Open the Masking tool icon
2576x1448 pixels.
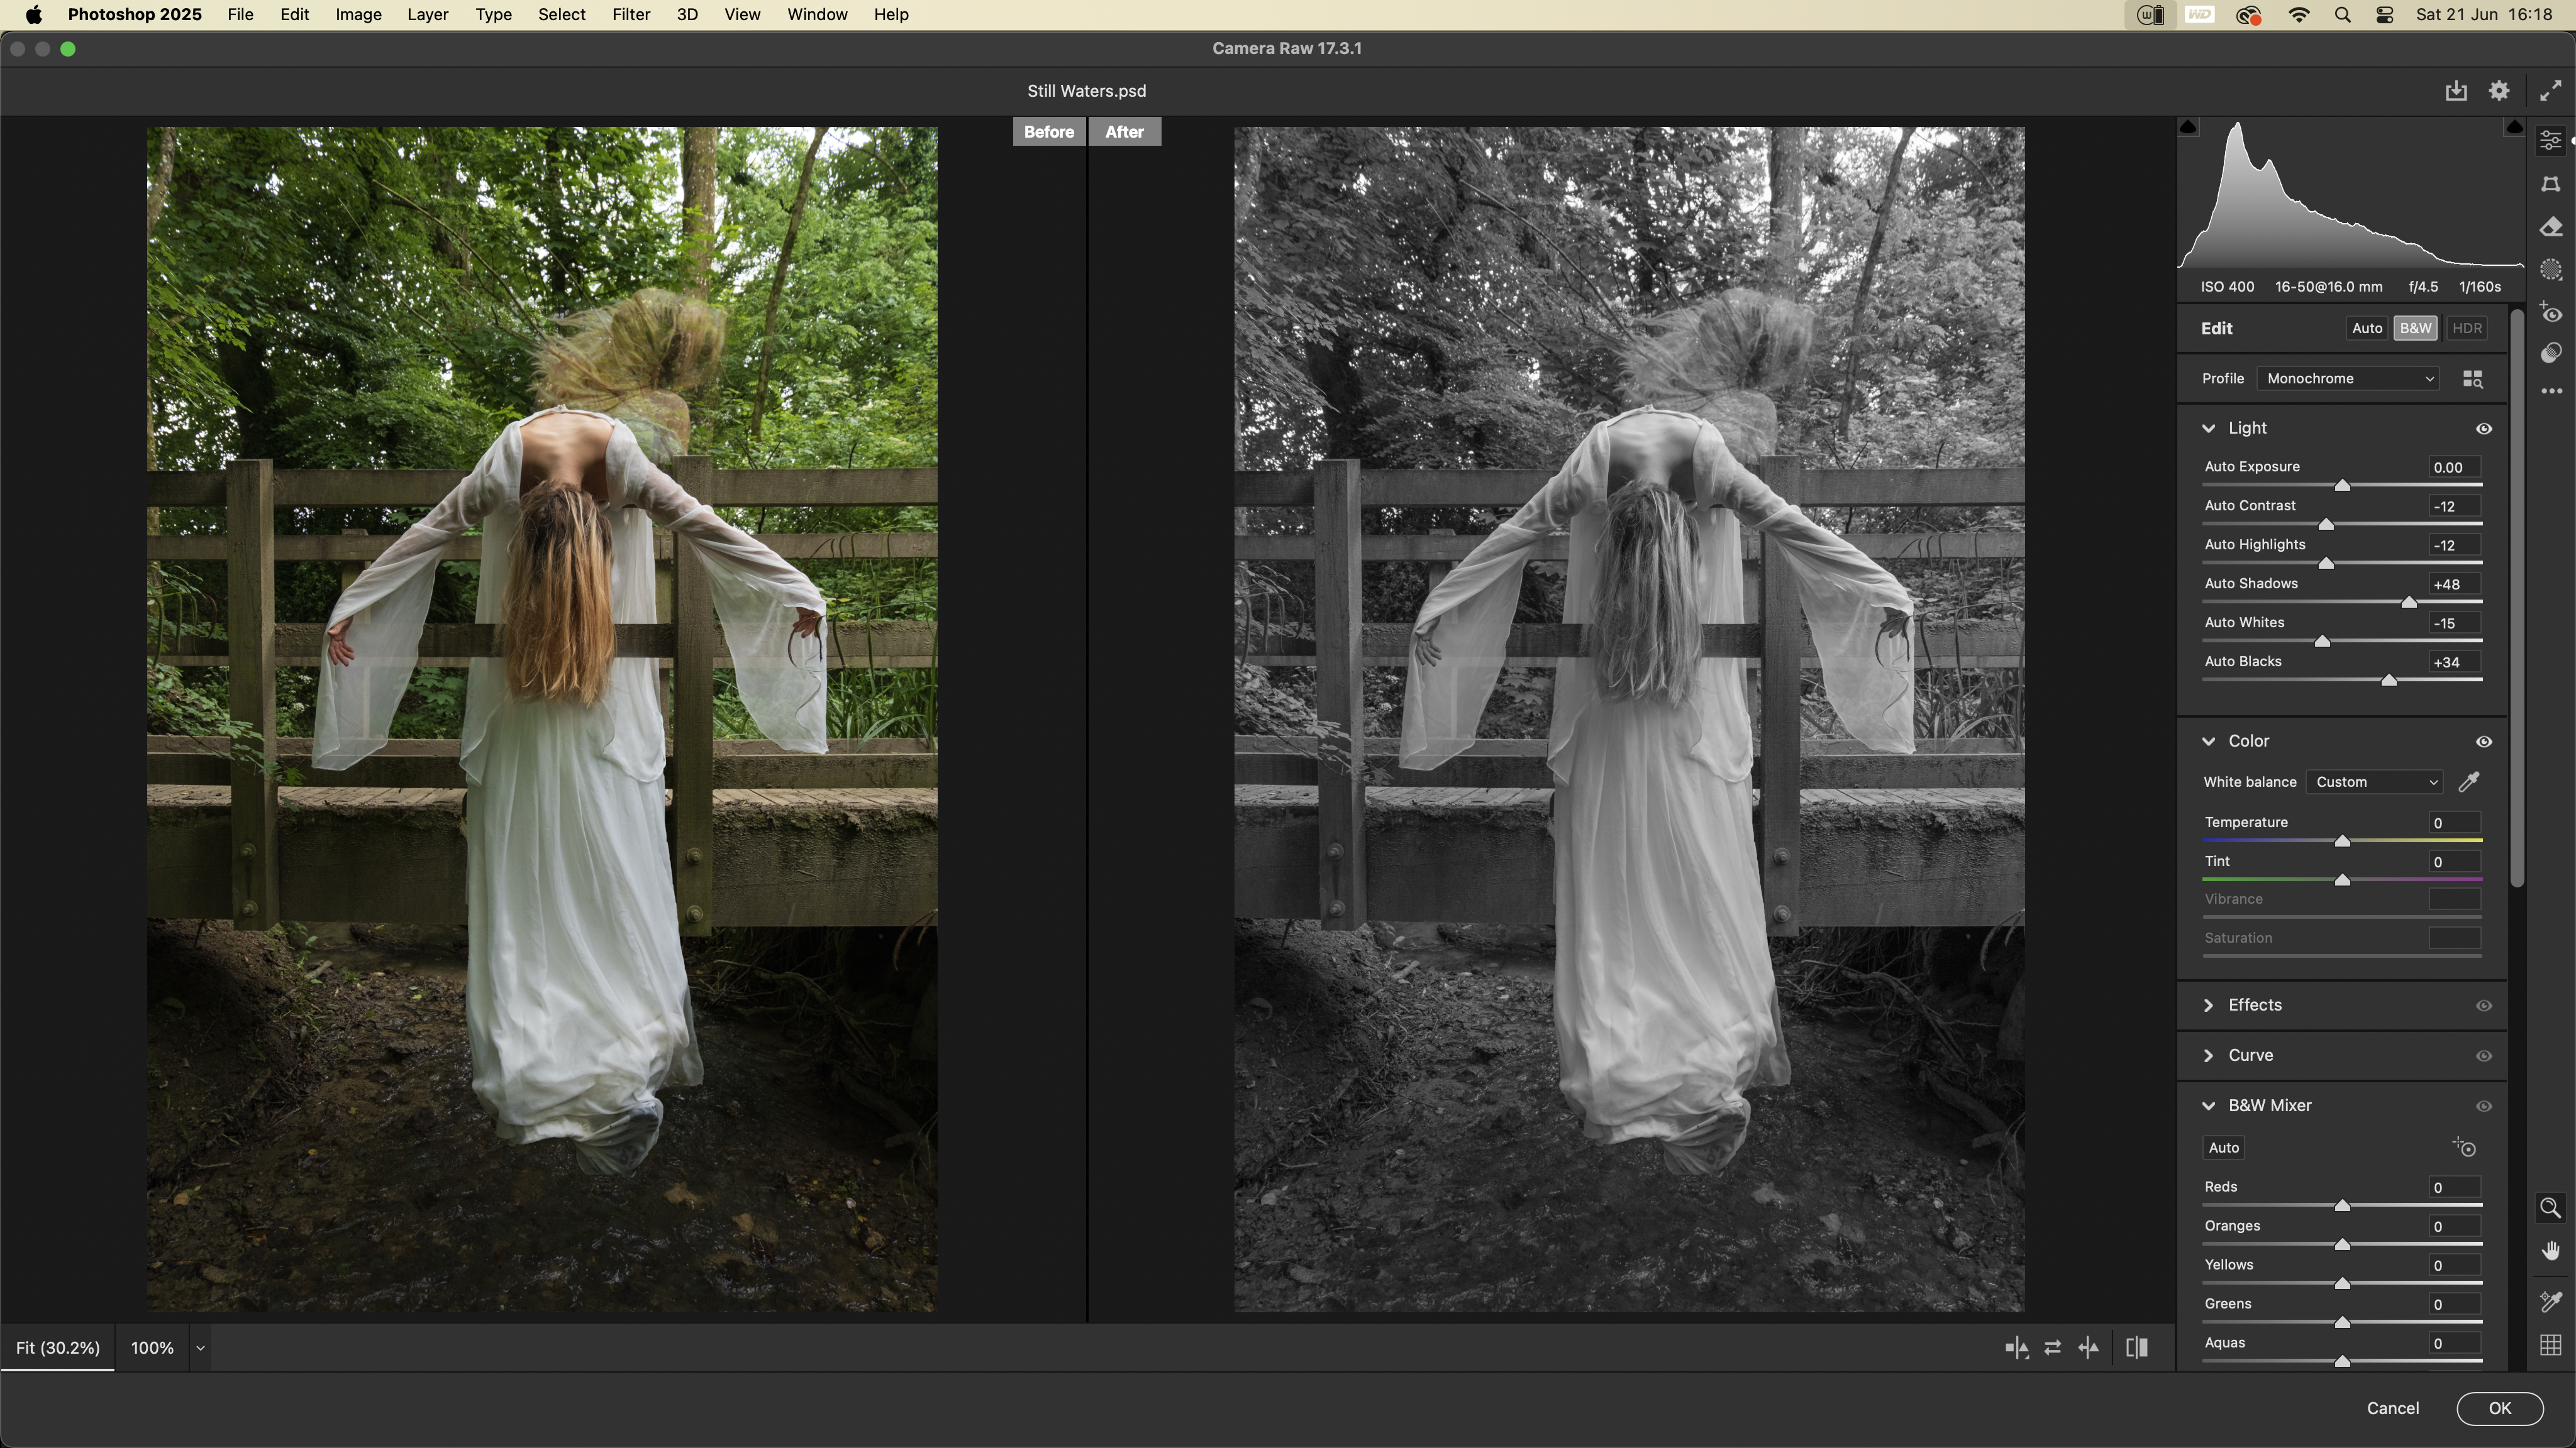click(2551, 270)
